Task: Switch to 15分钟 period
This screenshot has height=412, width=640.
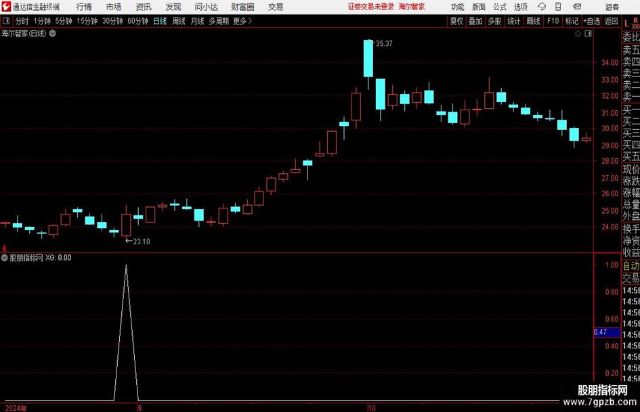Action: tap(87, 21)
